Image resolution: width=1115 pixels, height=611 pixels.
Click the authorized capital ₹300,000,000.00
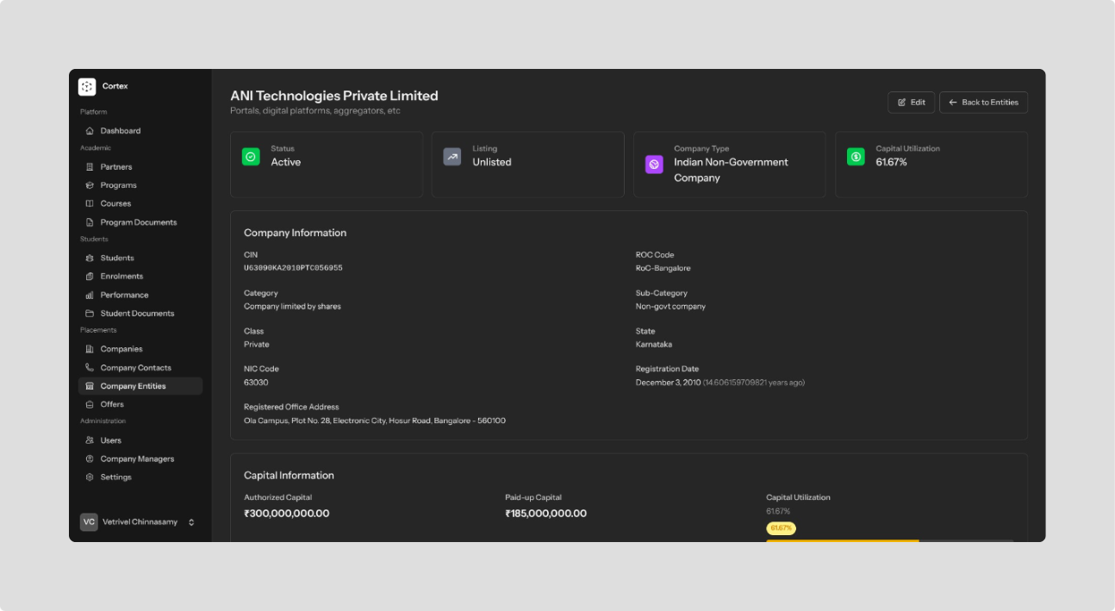click(x=287, y=514)
